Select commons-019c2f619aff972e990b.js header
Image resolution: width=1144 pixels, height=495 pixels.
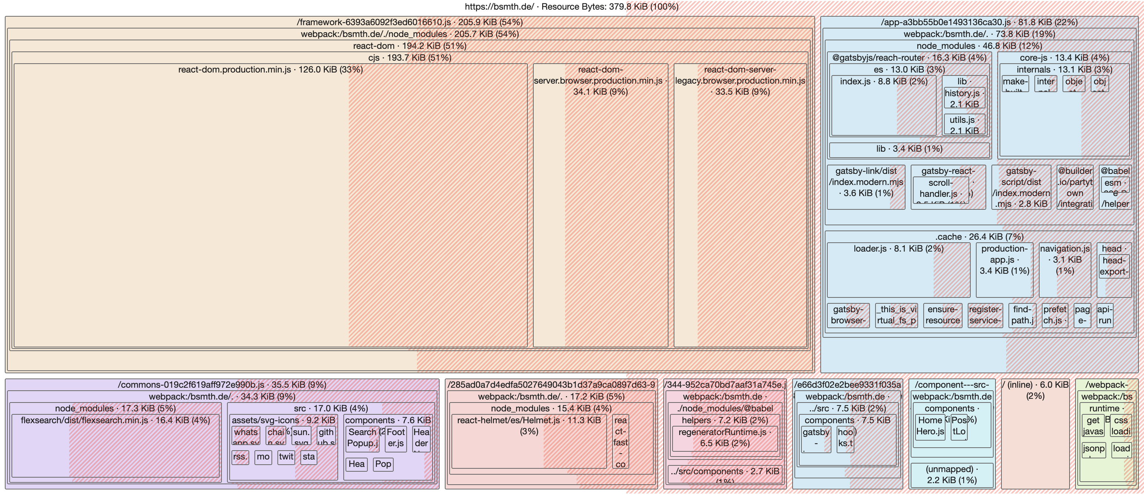click(x=222, y=385)
